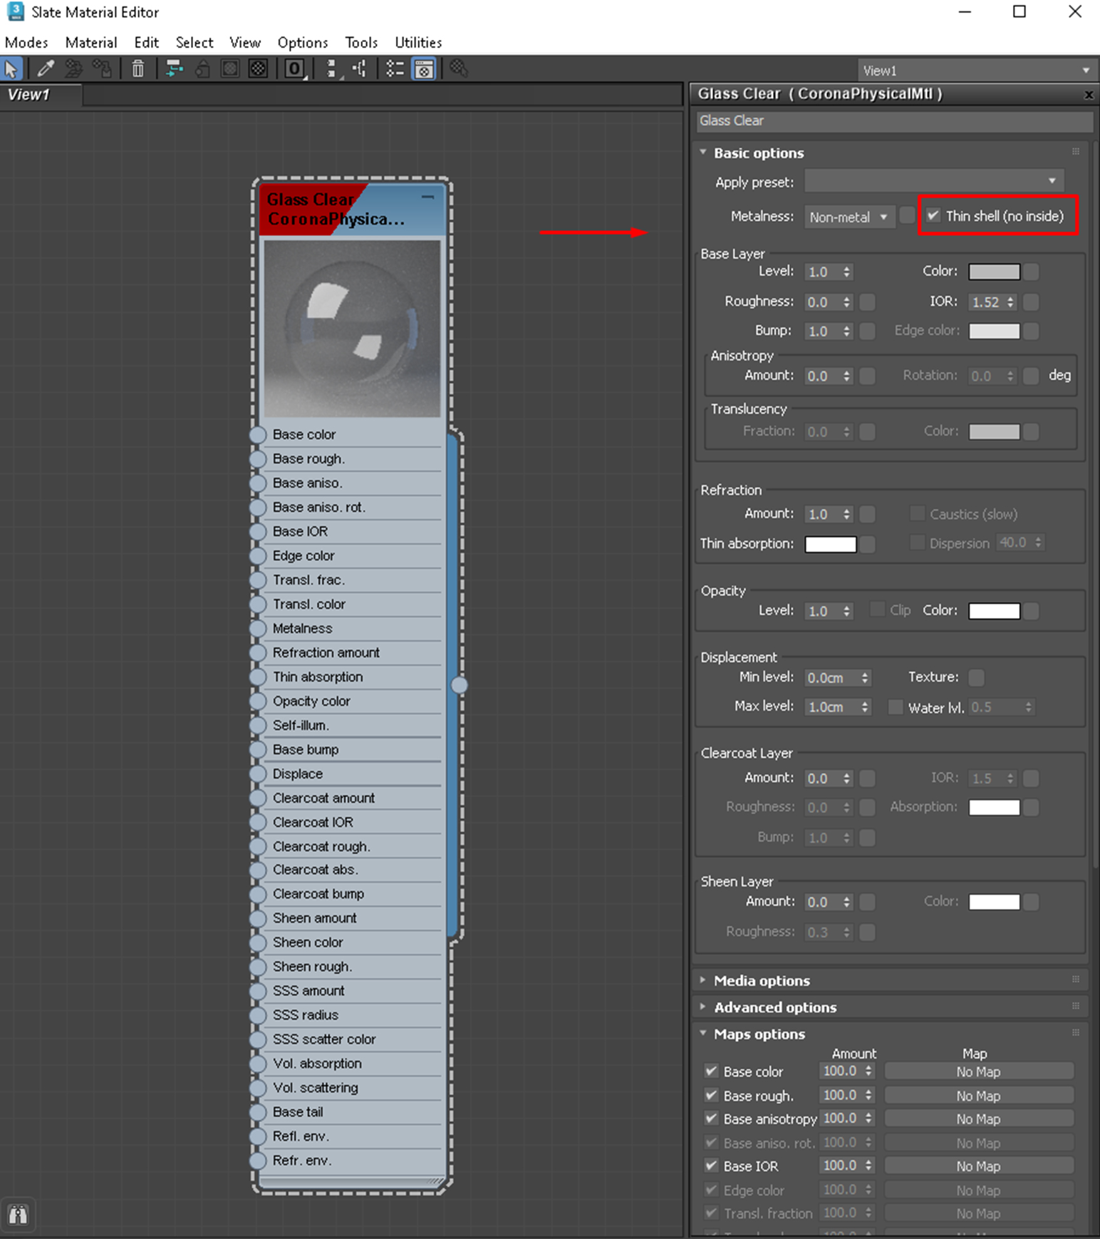Click the Move Children toolbar icon

[174, 69]
